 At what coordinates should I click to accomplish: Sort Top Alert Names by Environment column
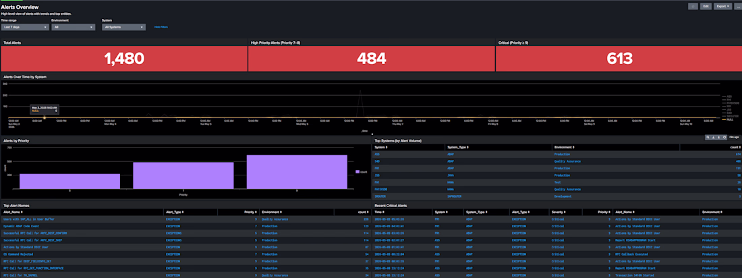(271, 212)
